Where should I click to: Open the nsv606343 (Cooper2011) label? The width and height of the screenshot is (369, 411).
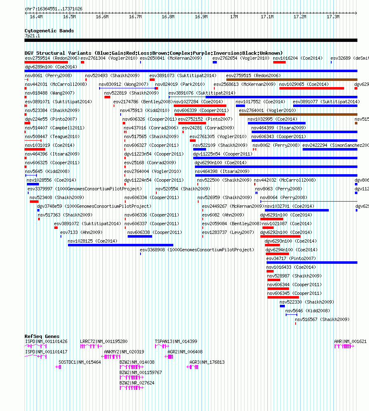point(279,136)
